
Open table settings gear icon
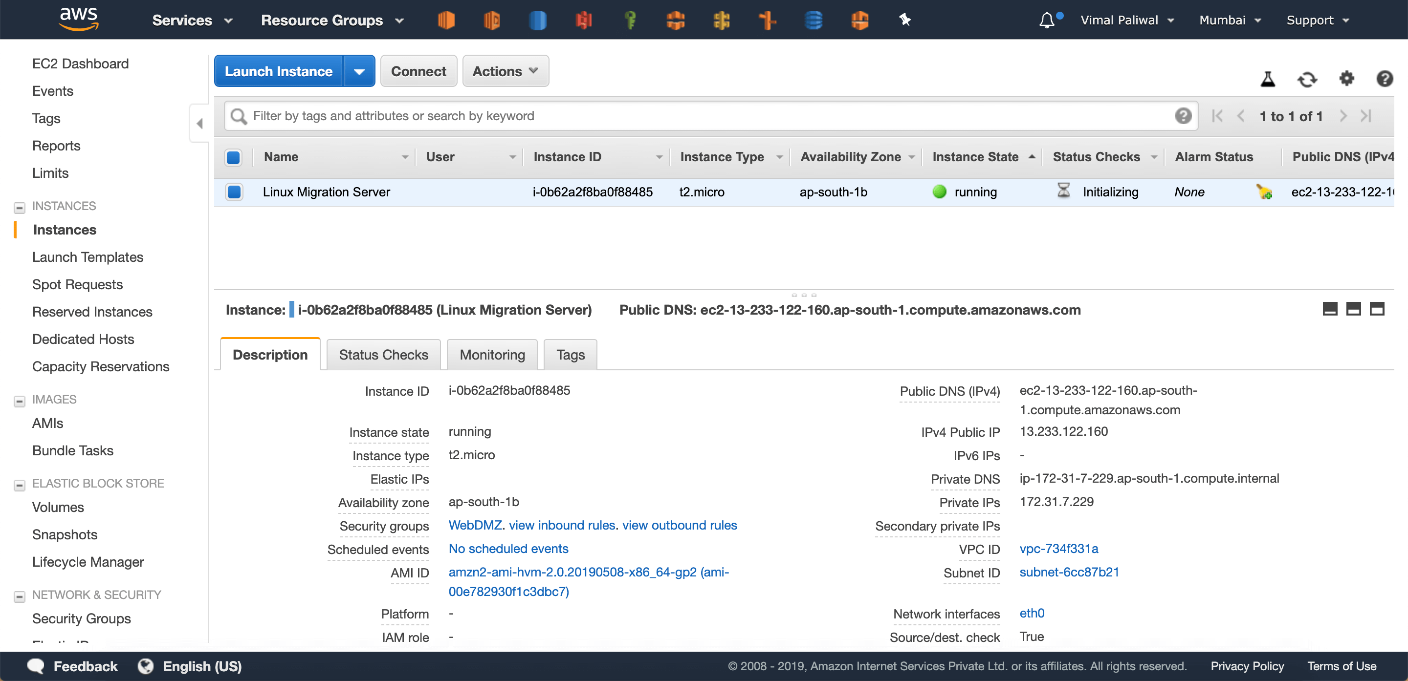(x=1346, y=79)
